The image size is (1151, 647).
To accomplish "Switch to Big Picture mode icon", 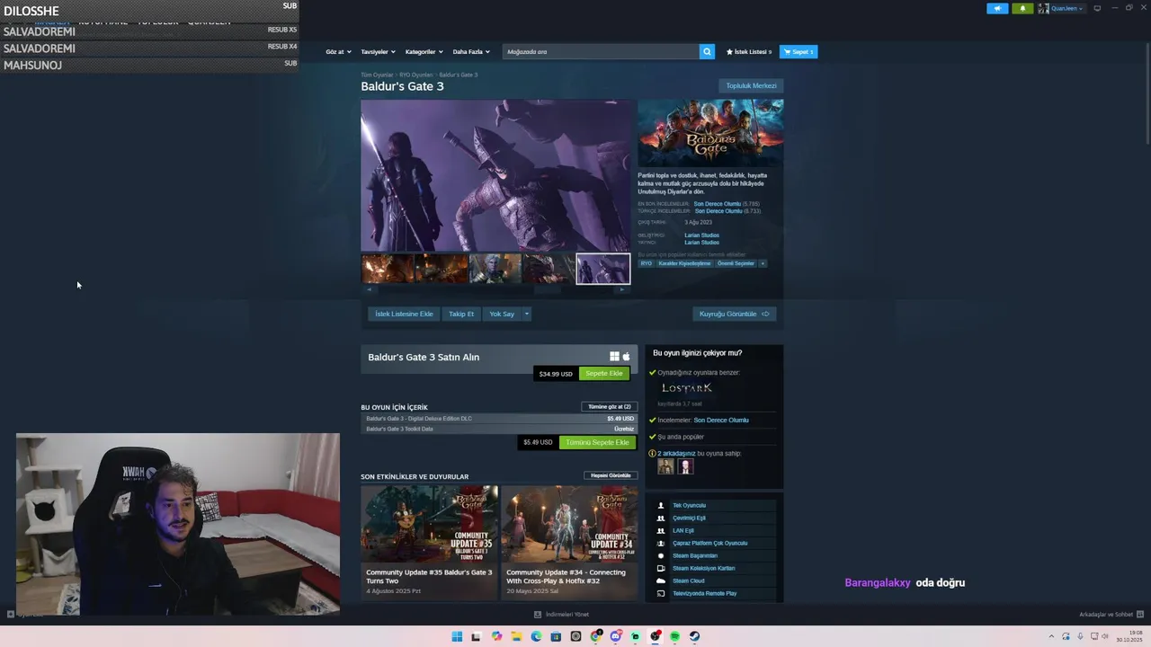I will coord(1097,8).
